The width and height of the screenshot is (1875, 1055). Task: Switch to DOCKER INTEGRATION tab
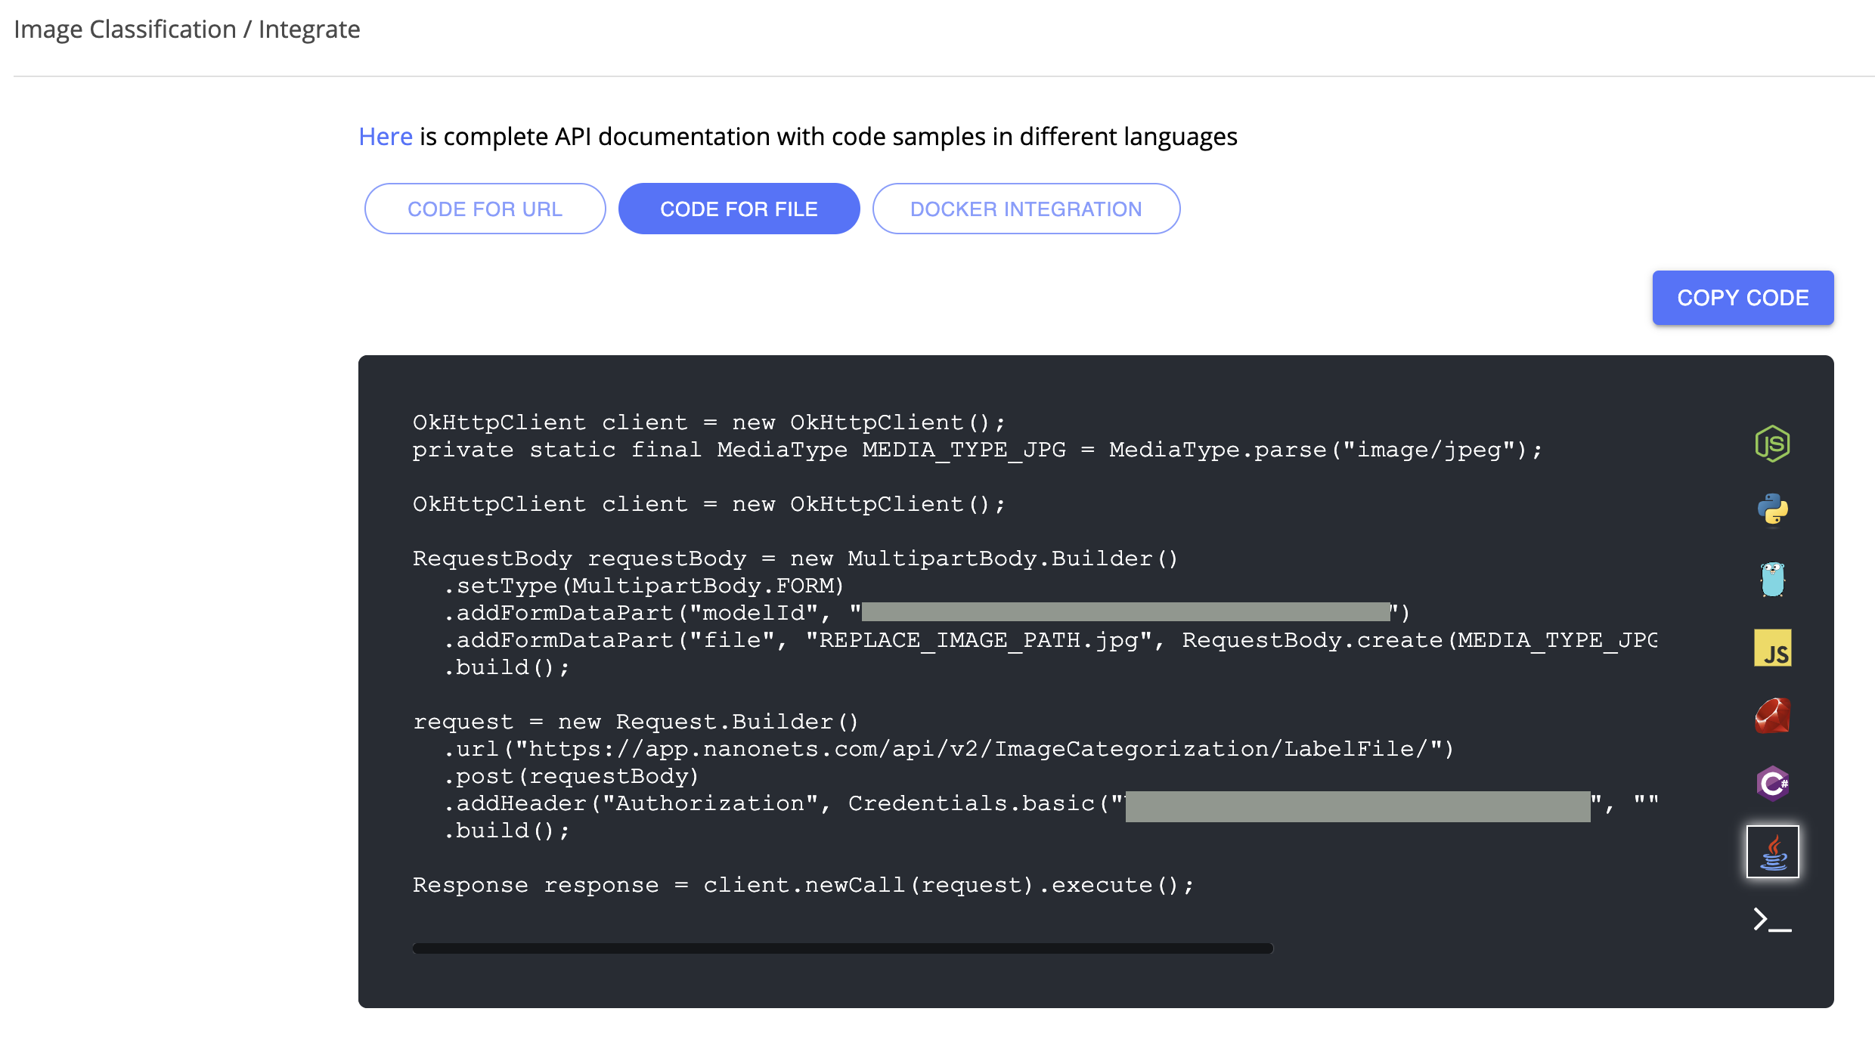tap(1026, 209)
